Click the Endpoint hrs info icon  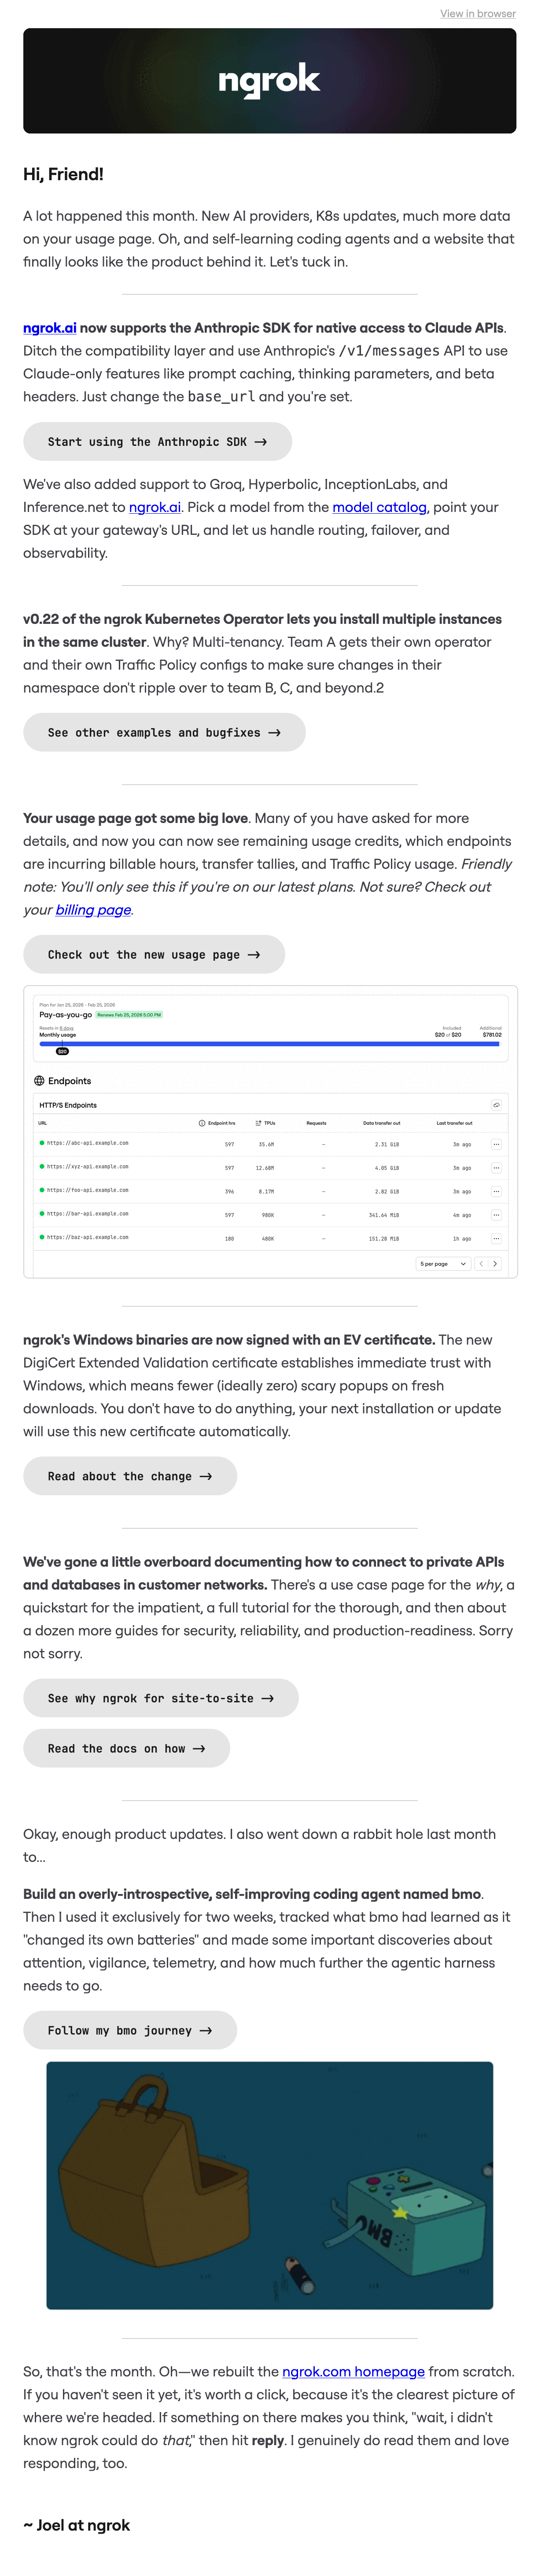(x=202, y=1123)
